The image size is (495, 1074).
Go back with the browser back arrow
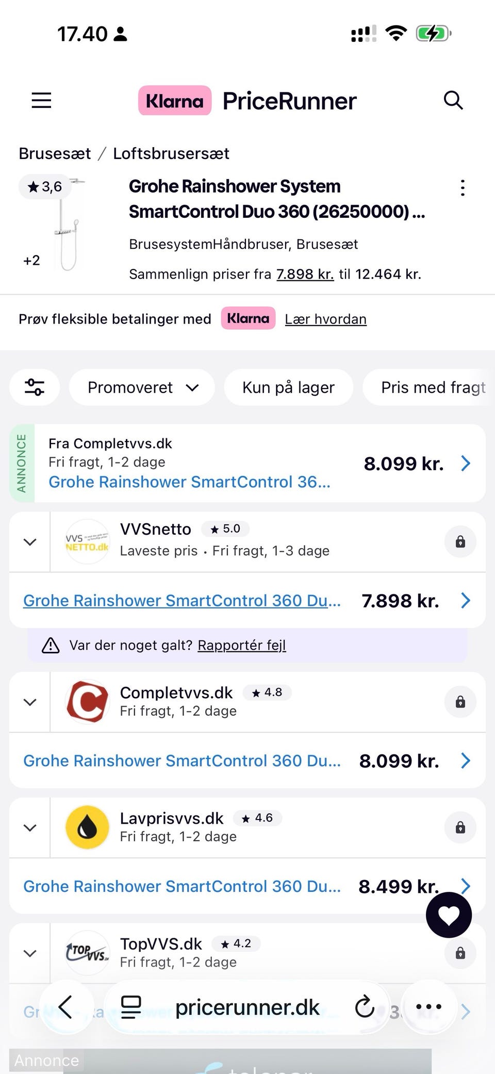[65, 1007]
